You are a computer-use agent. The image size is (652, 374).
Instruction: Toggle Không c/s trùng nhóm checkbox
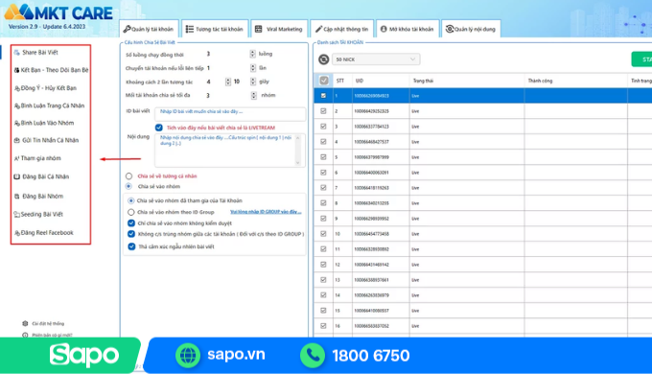[x=131, y=234]
